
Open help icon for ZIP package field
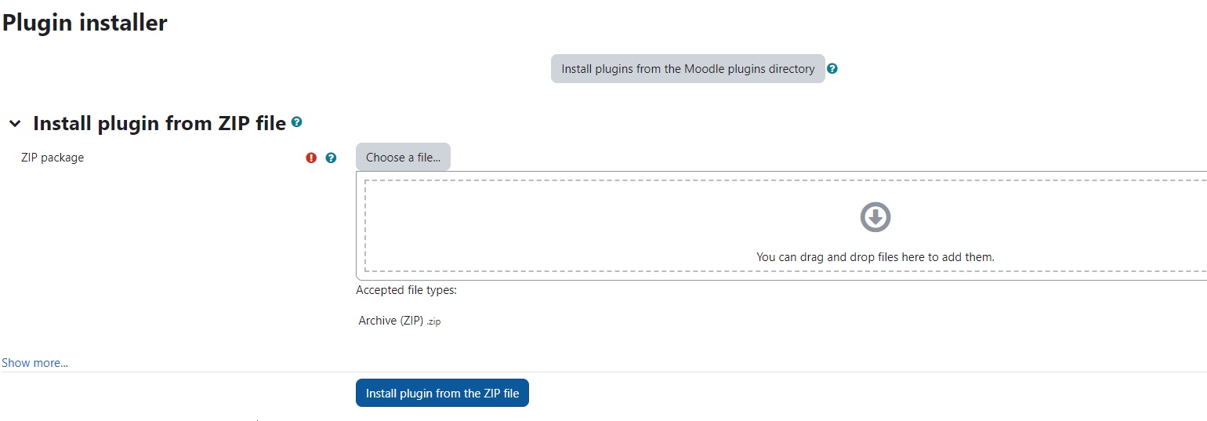331,158
